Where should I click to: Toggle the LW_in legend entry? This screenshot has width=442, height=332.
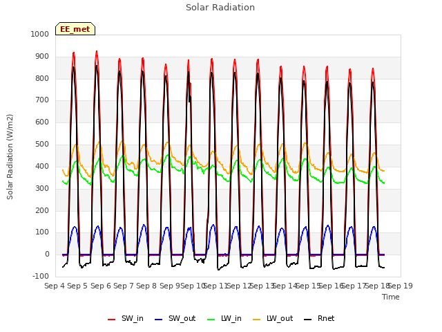[224, 319]
